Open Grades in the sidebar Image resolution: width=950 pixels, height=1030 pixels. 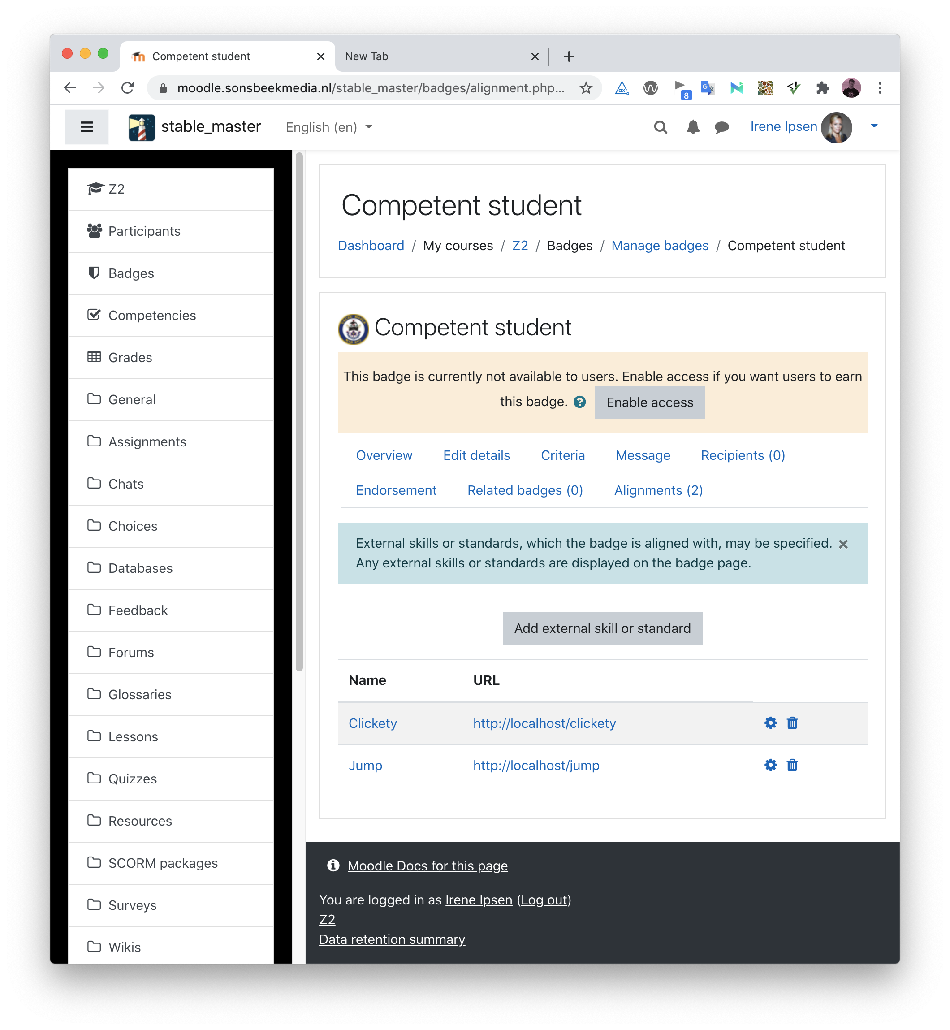pyautogui.click(x=171, y=357)
